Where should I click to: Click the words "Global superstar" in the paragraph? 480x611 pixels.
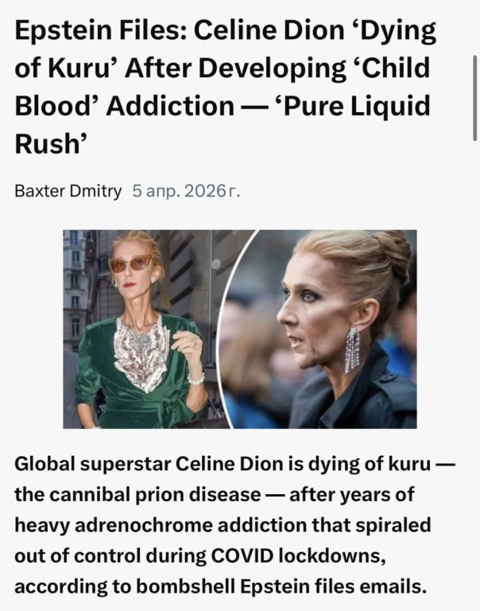click(93, 465)
